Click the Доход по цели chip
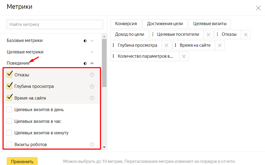Viewport: 265px width, 165px height. (130, 34)
